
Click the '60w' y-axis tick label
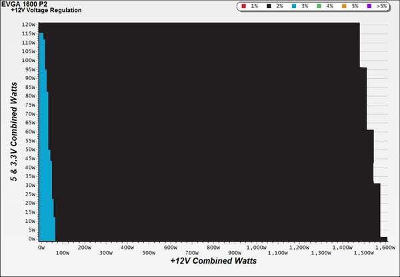29,131
